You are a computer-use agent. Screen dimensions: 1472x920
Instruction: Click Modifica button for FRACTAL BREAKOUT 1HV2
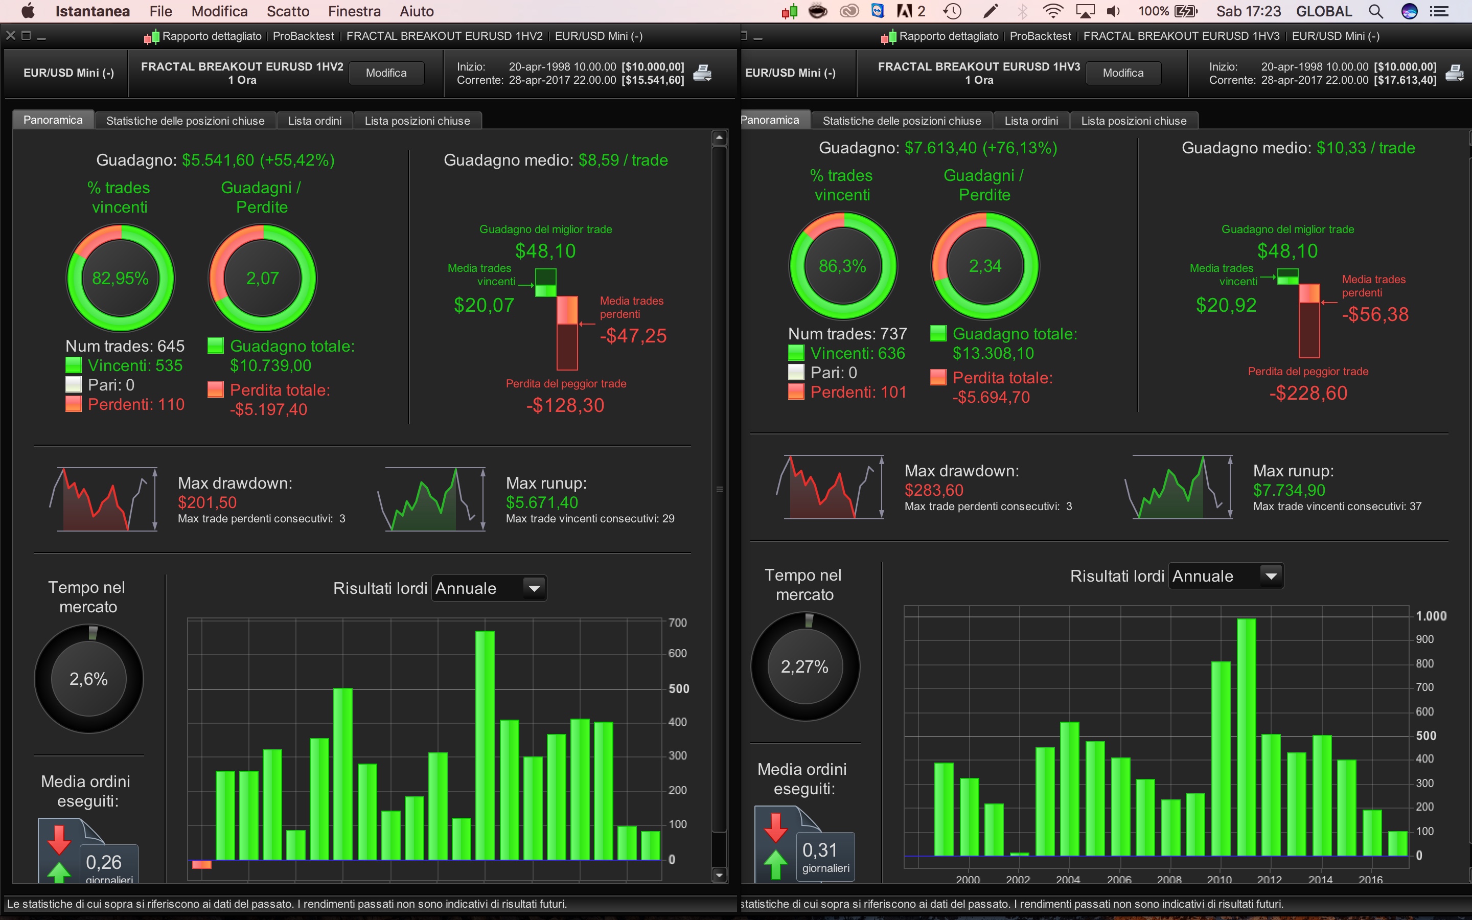[x=386, y=73]
